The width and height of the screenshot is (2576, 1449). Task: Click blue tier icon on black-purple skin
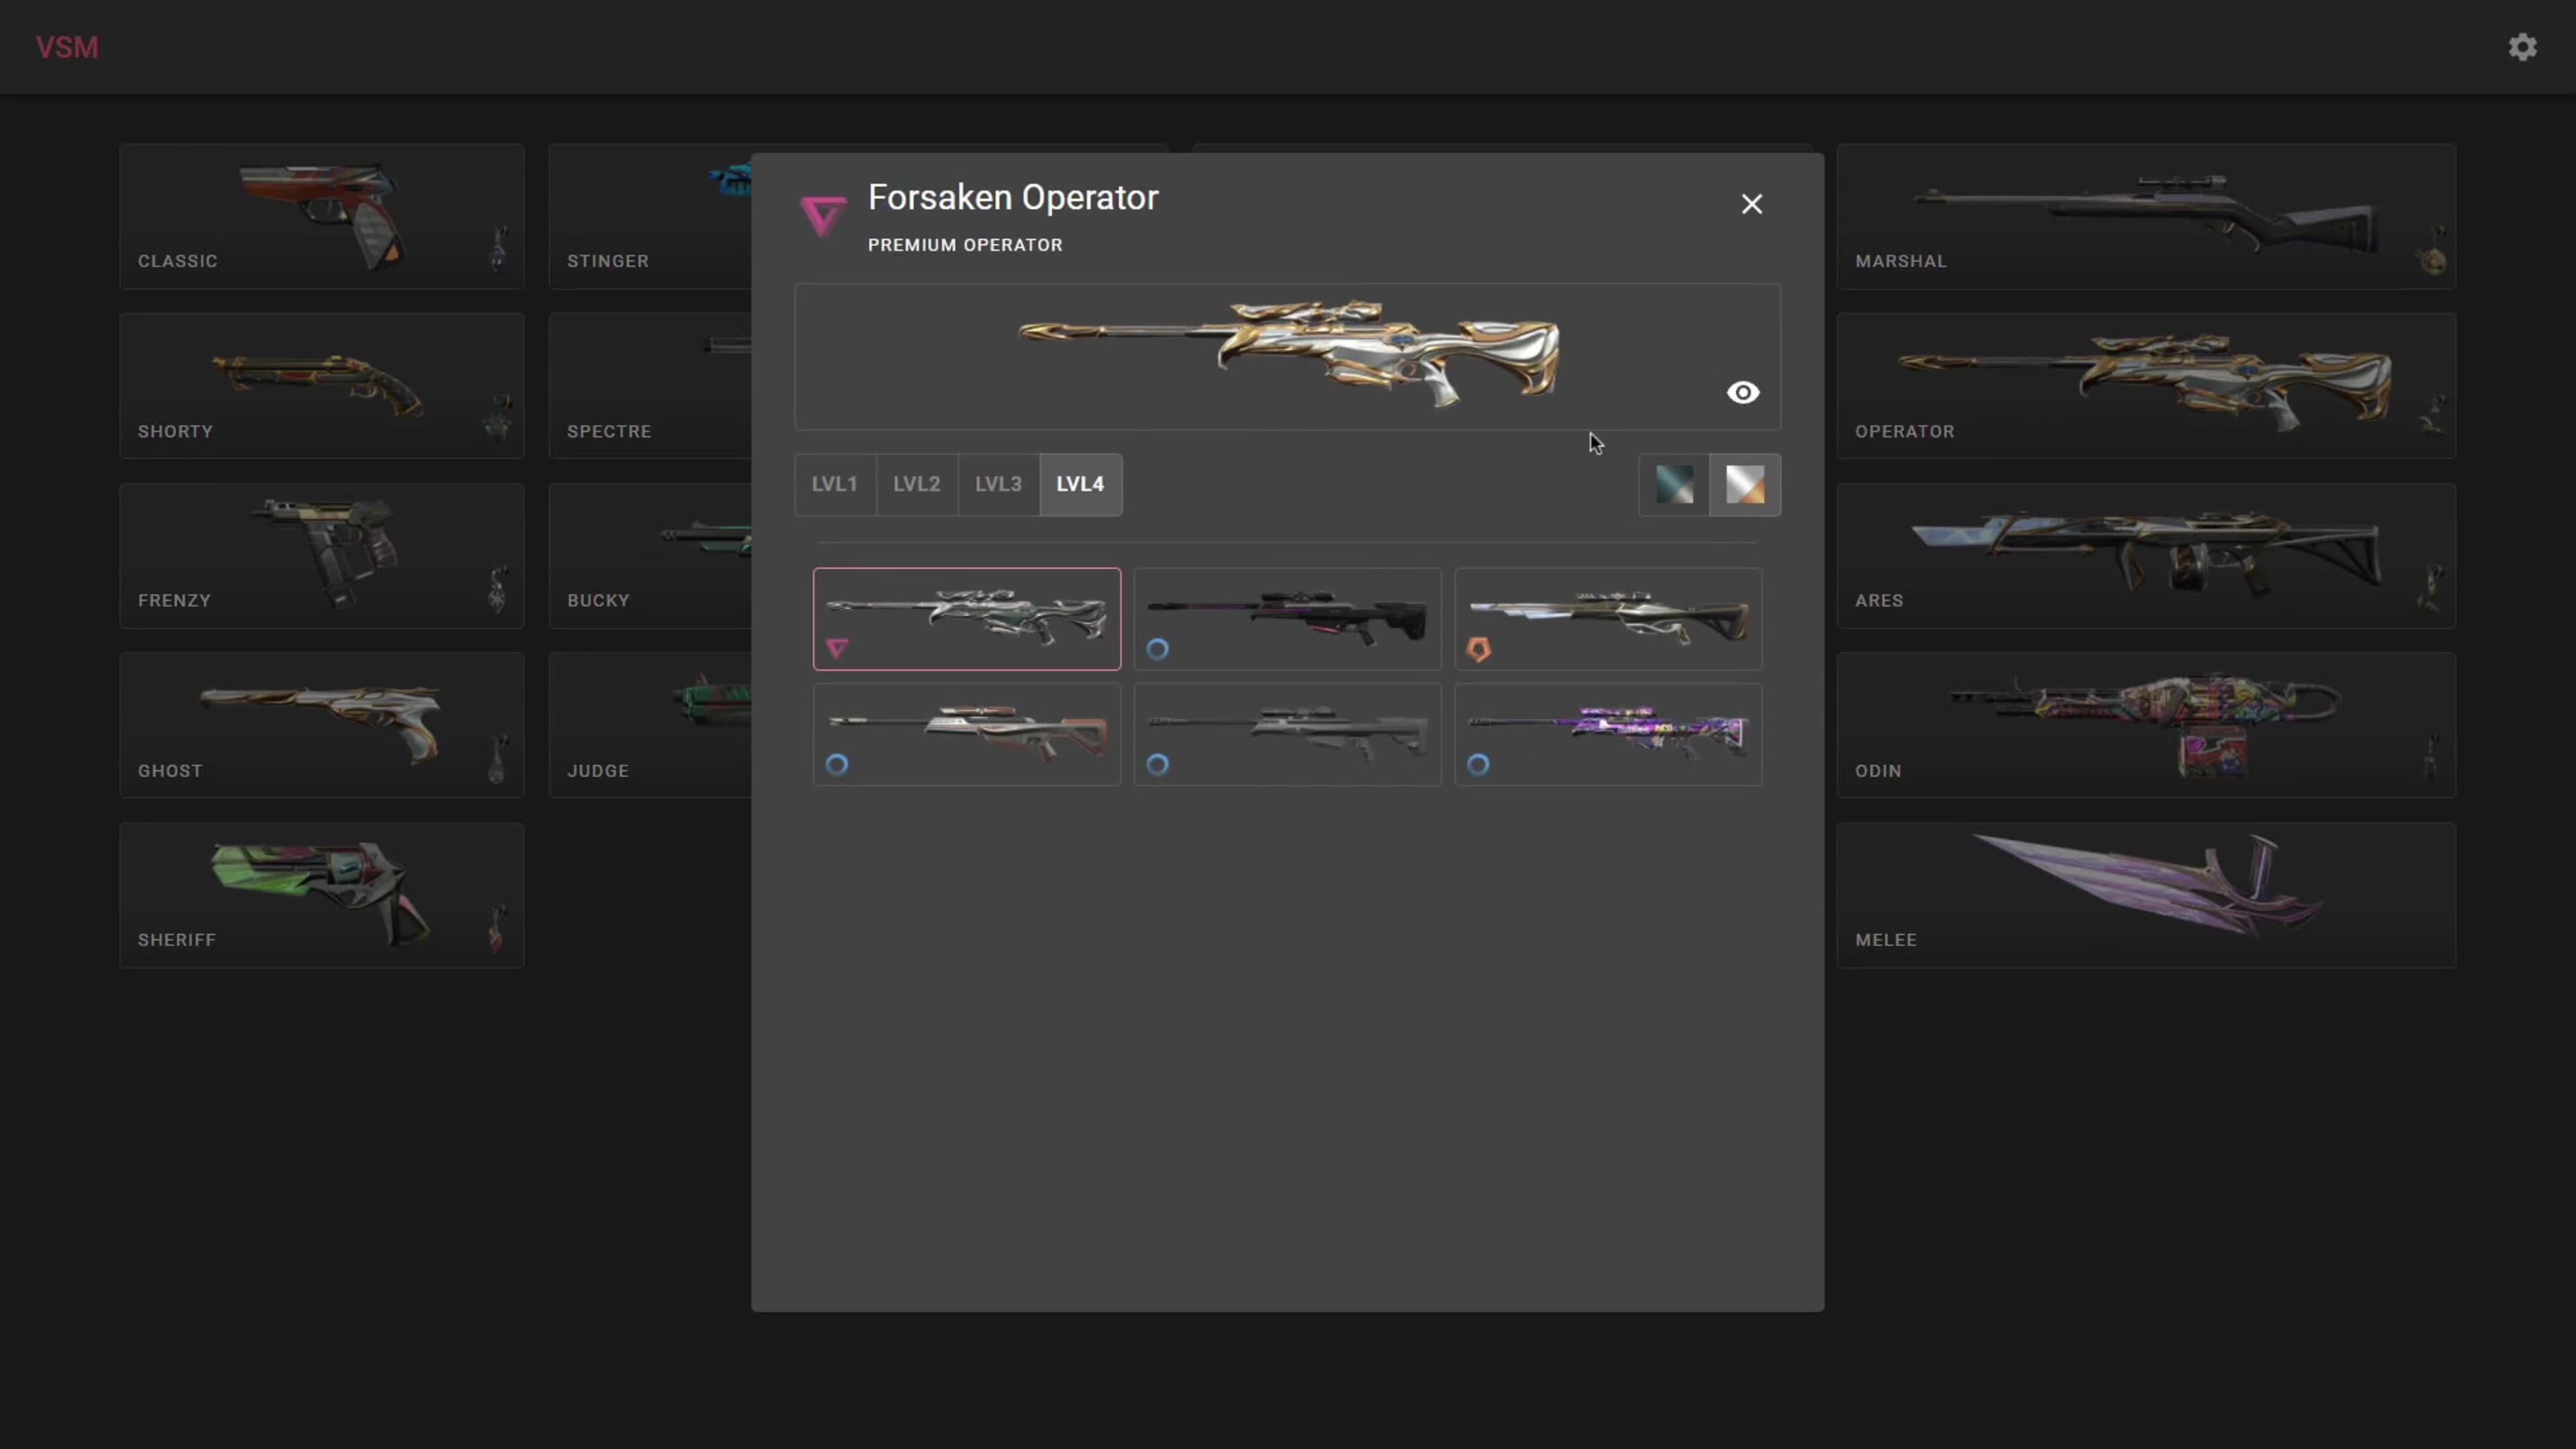pyautogui.click(x=1157, y=649)
